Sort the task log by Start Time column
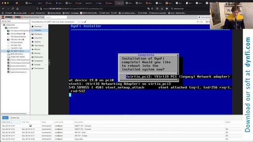 (x=11, y=122)
